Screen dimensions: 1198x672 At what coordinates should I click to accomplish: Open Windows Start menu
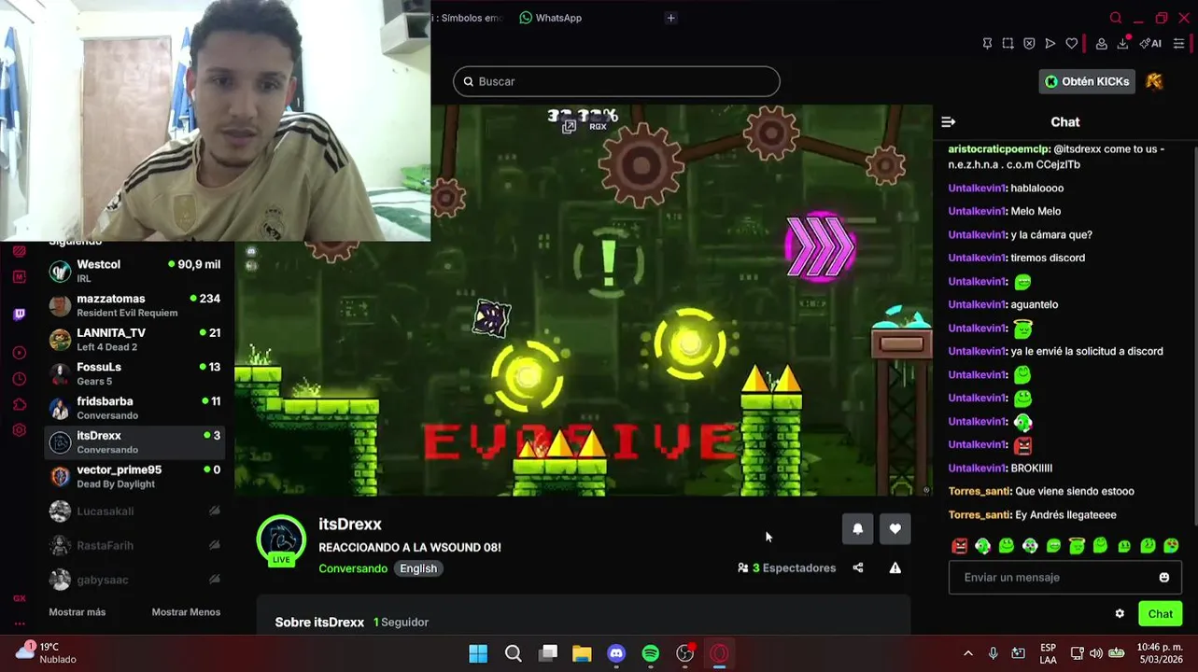tap(478, 653)
